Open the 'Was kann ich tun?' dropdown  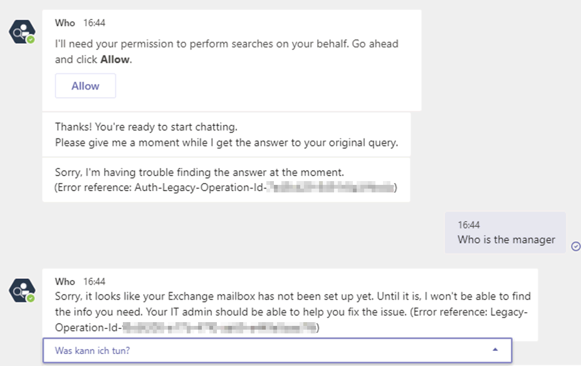[277, 350]
